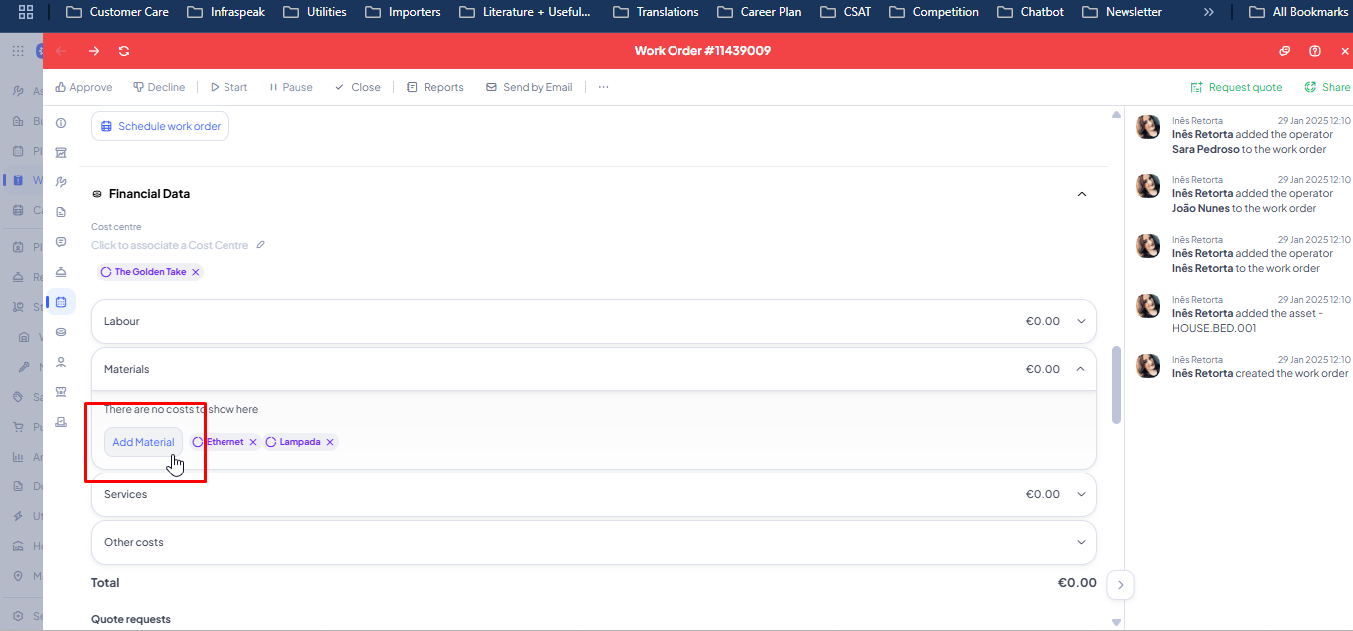1353x631 pixels.
Task: Copy link using the chain icon in header
Action: click(1285, 51)
